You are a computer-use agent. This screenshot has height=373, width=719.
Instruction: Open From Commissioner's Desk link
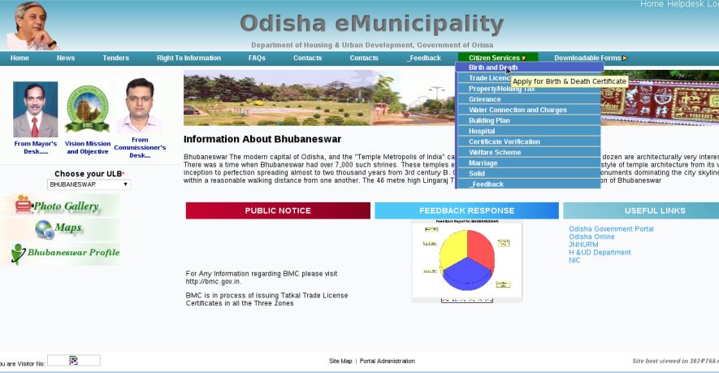tap(140, 147)
